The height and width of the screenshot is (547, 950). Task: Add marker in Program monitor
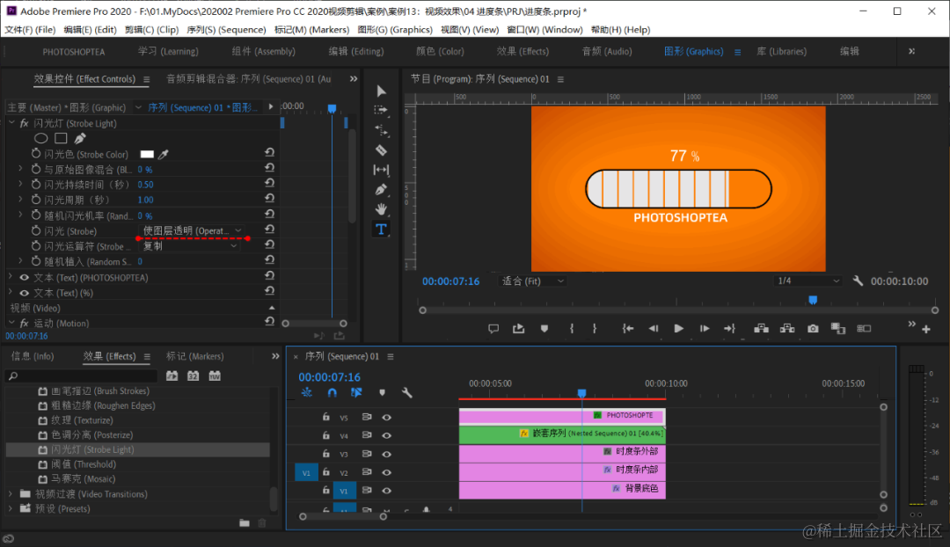pos(544,329)
